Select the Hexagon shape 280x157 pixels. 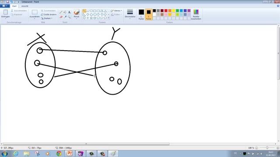point(94,14)
